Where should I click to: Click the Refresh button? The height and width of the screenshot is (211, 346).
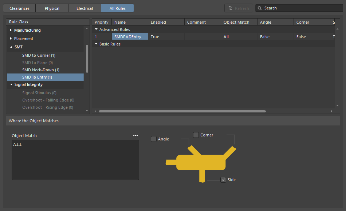click(239, 8)
